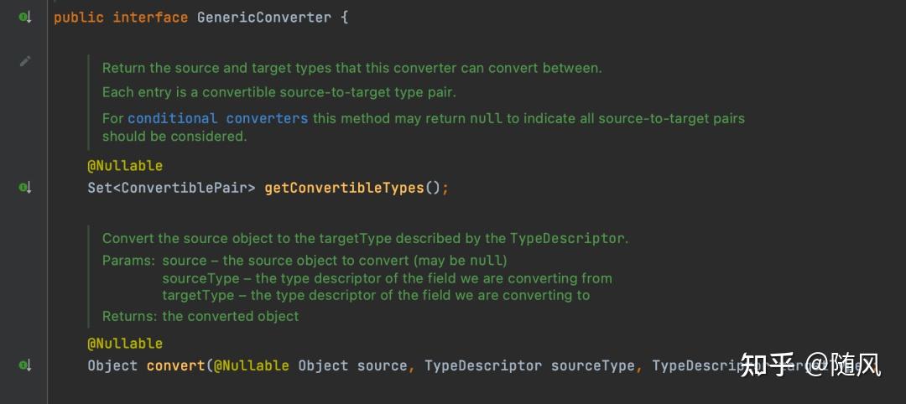Click gutter icon next to getConvertibleTypes method
Viewport: 906px width, 404px height.
(25, 188)
